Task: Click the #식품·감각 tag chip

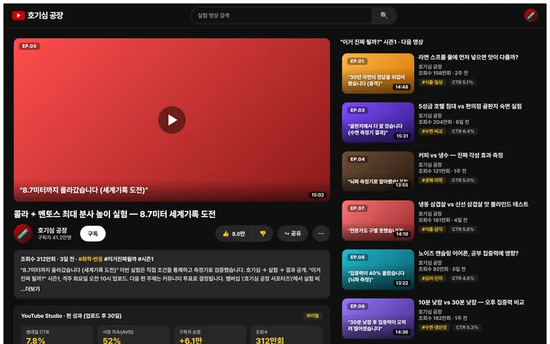Action: coord(432,229)
